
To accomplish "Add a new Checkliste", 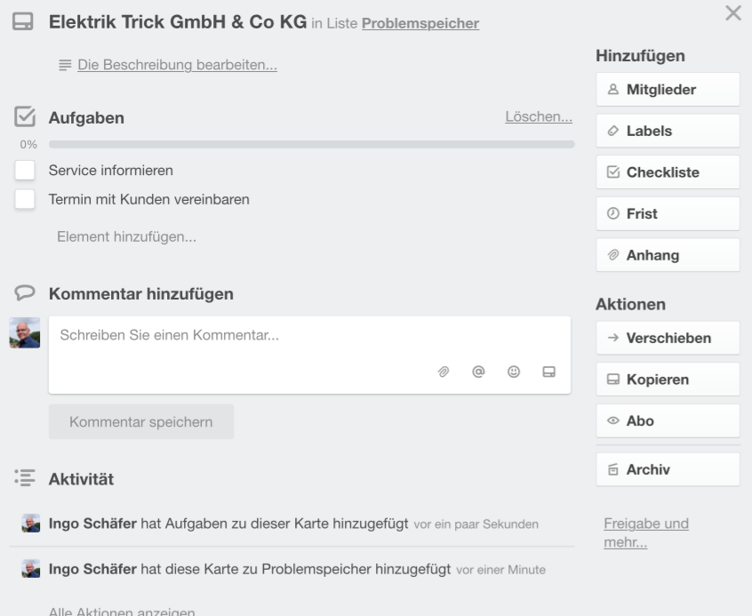I will pyautogui.click(x=668, y=172).
